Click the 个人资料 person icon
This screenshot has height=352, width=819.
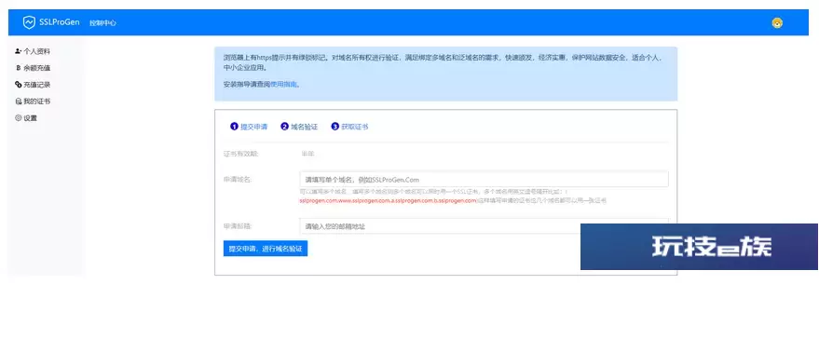click(19, 51)
